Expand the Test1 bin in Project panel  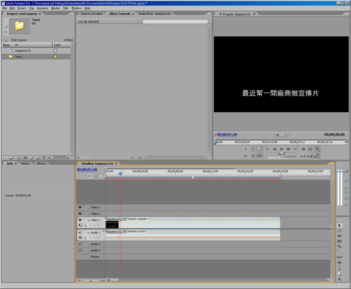click(x=5, y=57)
